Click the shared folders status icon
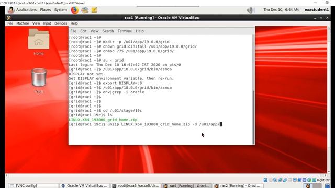This screenshot has height=188, width=335. pyautogui.click(x=290, y=180)
